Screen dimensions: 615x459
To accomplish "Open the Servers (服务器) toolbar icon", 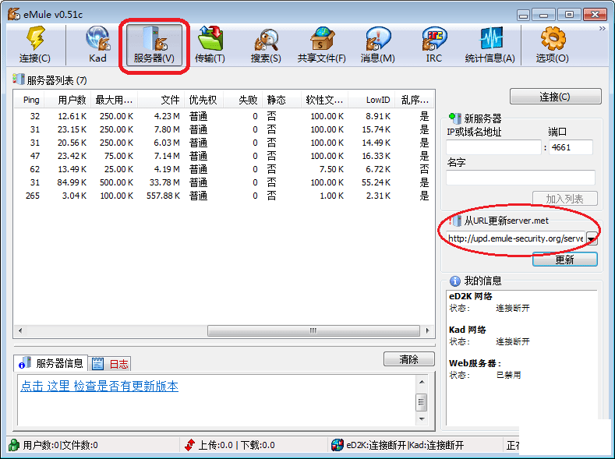I will (154, 38).
